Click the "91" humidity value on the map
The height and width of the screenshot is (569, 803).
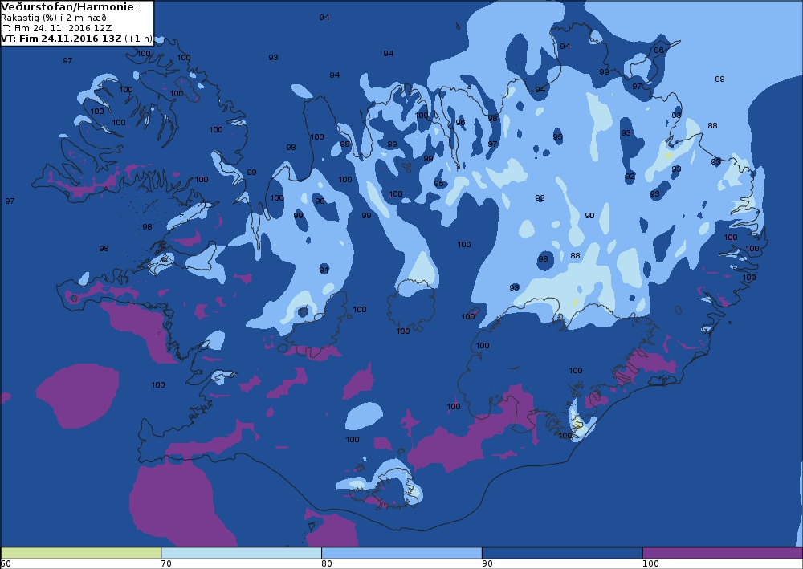click(x=324, y=270)
